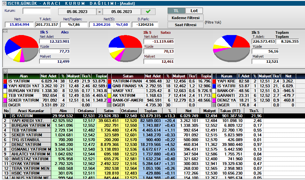This screenshot has width=305, height=180.
Task: Select the IS YATIRIM row in main table
Action: click(154, 116)
